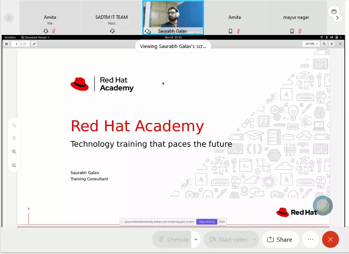The image size is (349, 254).
Task: Click Hide on sharing notification bar
Action: pyautogui.click(x=222, y=222)
